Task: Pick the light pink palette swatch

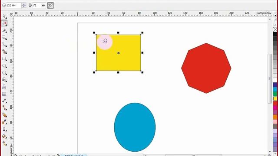Action: click(275, 121)
